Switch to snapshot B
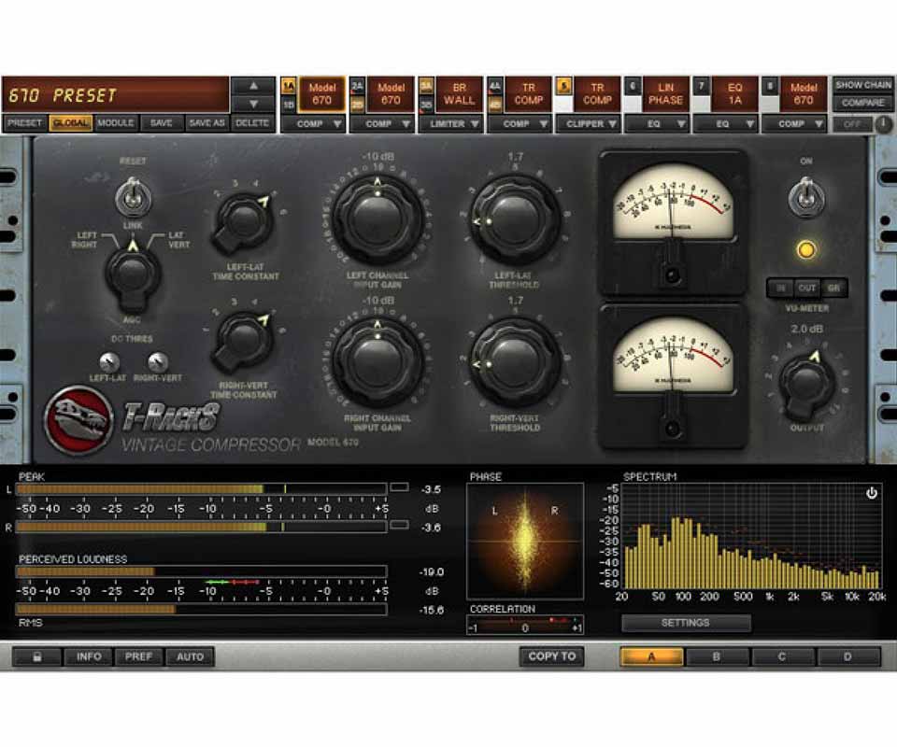The width and height of the screenshot is (897, 747). pos(717,657)
